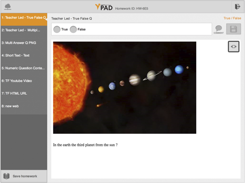Go to question 4 Short Text - Text
The image size is (245, 183).
(24, 55)
